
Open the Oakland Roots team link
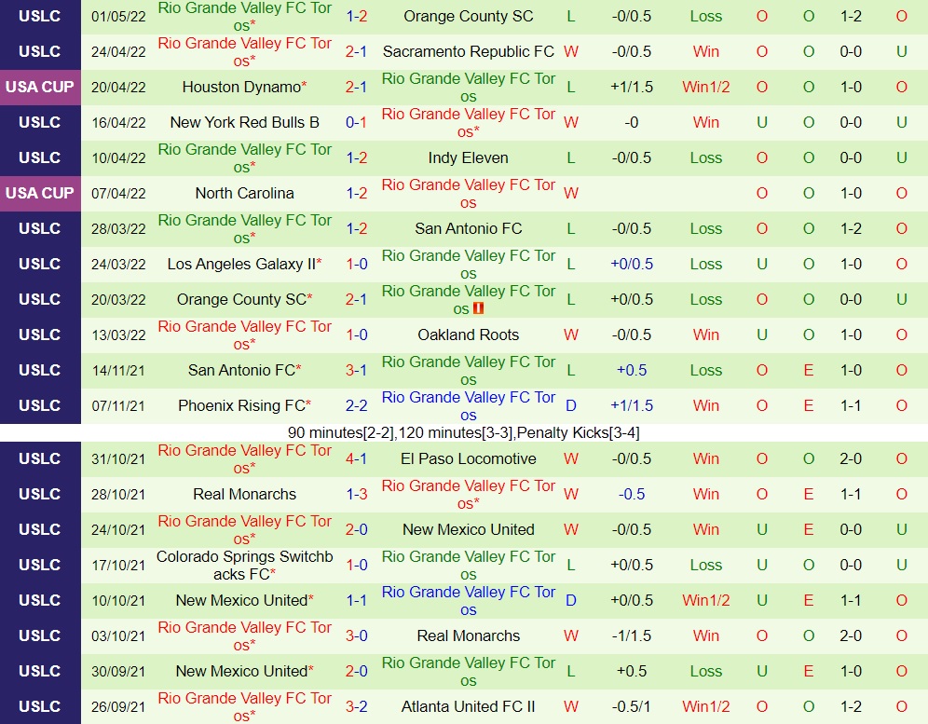(x=468, y=335)
